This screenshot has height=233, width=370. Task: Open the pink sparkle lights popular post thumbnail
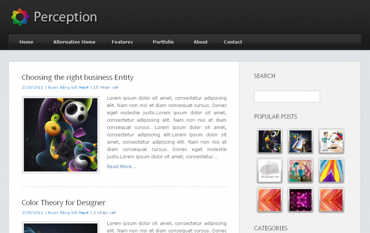pos(300,200)
